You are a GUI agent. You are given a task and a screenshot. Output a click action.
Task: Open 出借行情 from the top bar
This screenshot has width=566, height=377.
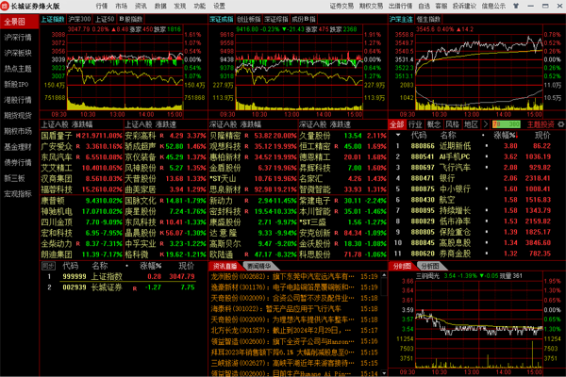point(401,7)
